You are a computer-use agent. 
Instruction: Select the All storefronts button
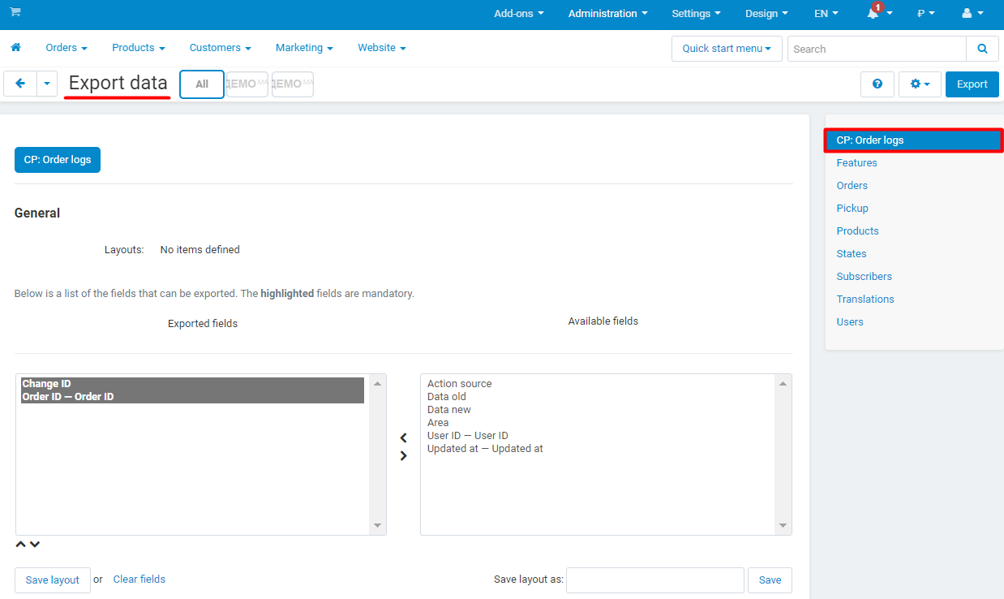(x=202, y=84)
